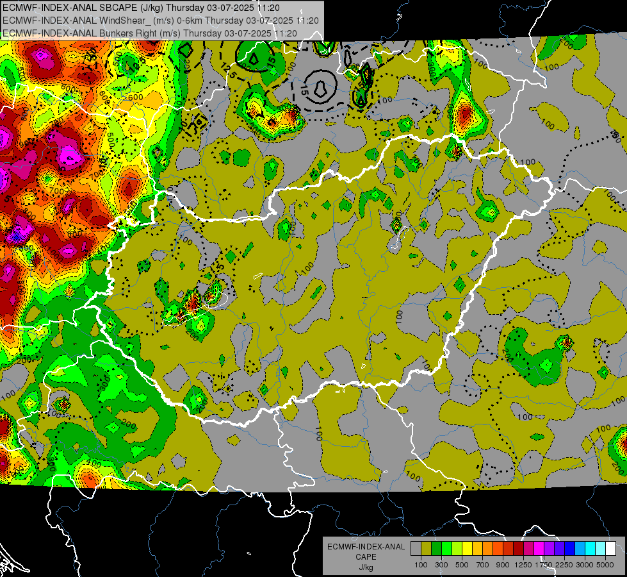Select the pure blue legend swatch

[x=570, y=548]
